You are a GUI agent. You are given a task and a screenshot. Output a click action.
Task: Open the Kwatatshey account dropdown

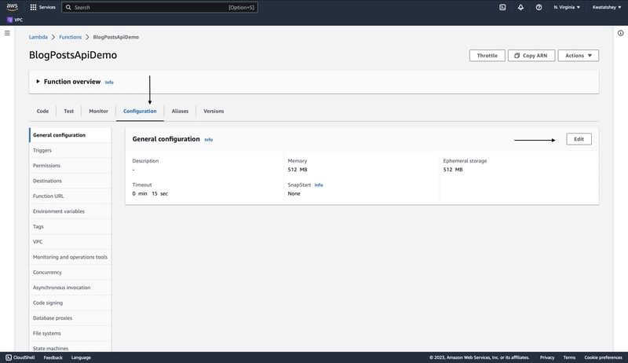point(607,7)
